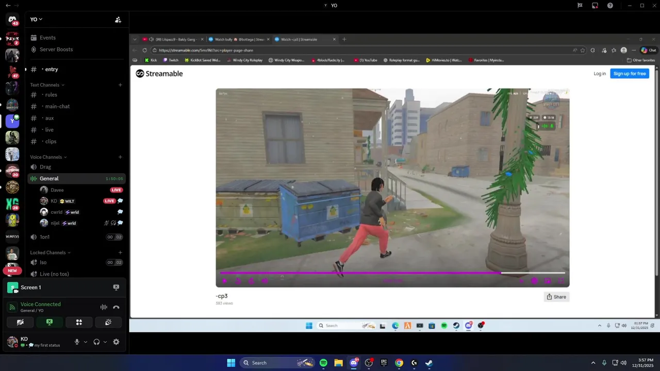Mute microphone in user panel

point(77,342)
